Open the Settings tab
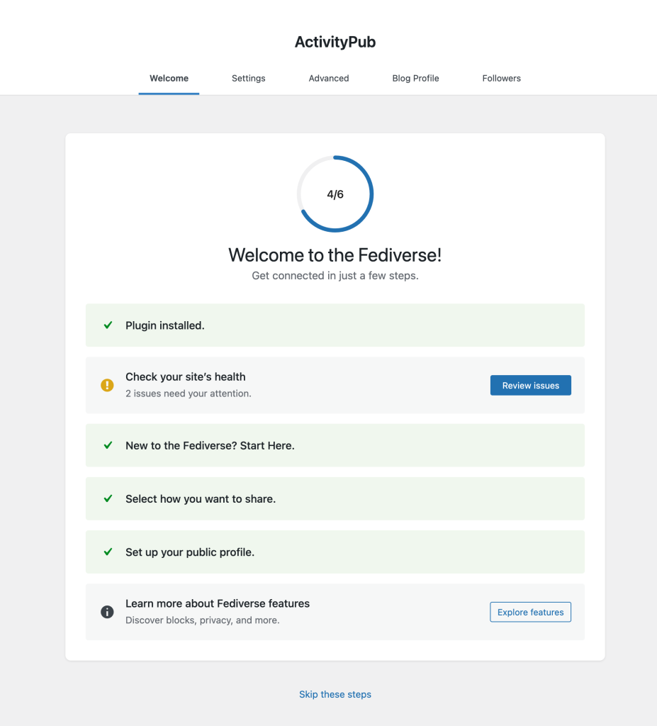The height and width of the screenshot is (726, 657). coord(249,78)
